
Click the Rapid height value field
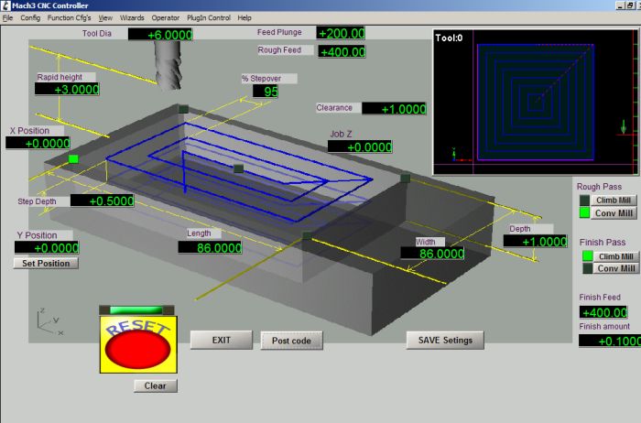67,89
